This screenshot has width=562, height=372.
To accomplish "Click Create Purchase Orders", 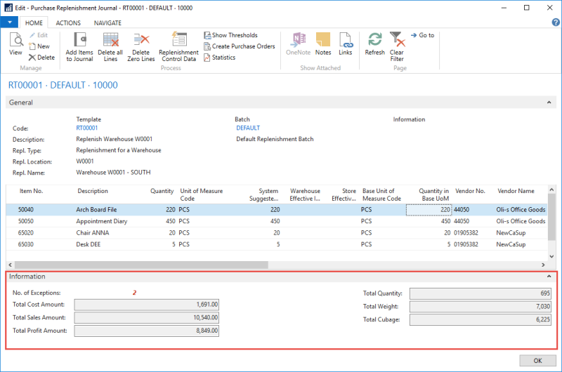I will 239,46.
